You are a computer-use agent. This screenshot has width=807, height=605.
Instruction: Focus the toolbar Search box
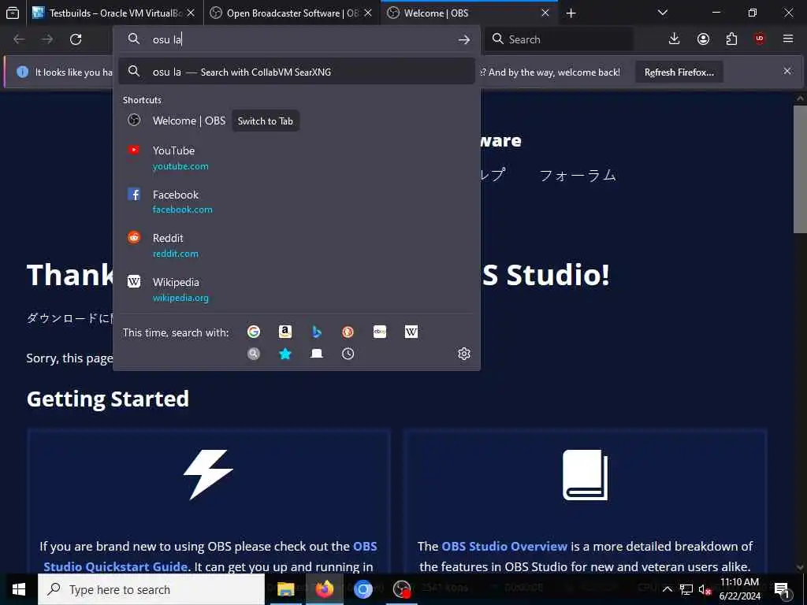coord(559,39)
